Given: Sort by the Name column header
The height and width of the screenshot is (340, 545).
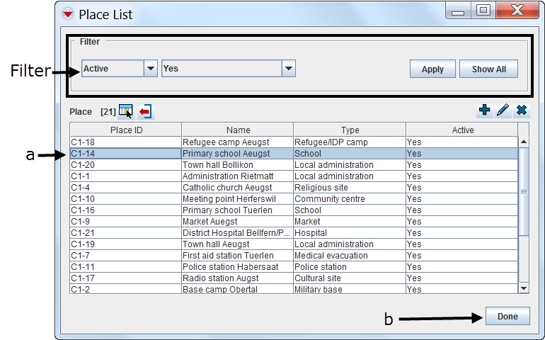Looking at the screenshot, I should [238, 130].
